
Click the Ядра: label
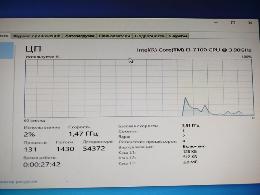[124, 136]
